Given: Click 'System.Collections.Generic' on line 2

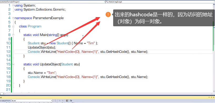Looking at the screenshot, I should [x=44, y=9].
